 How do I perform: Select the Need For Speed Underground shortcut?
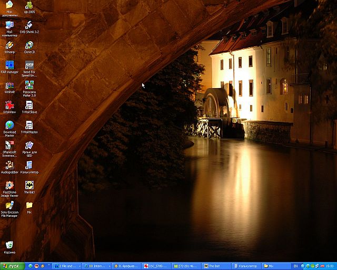click(29, 69)
